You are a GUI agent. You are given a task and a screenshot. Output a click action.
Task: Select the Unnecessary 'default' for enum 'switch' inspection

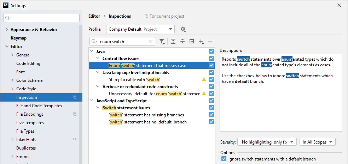click(x=155, y=94)
